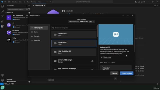Expand the POPULAR extensions section

9,79
